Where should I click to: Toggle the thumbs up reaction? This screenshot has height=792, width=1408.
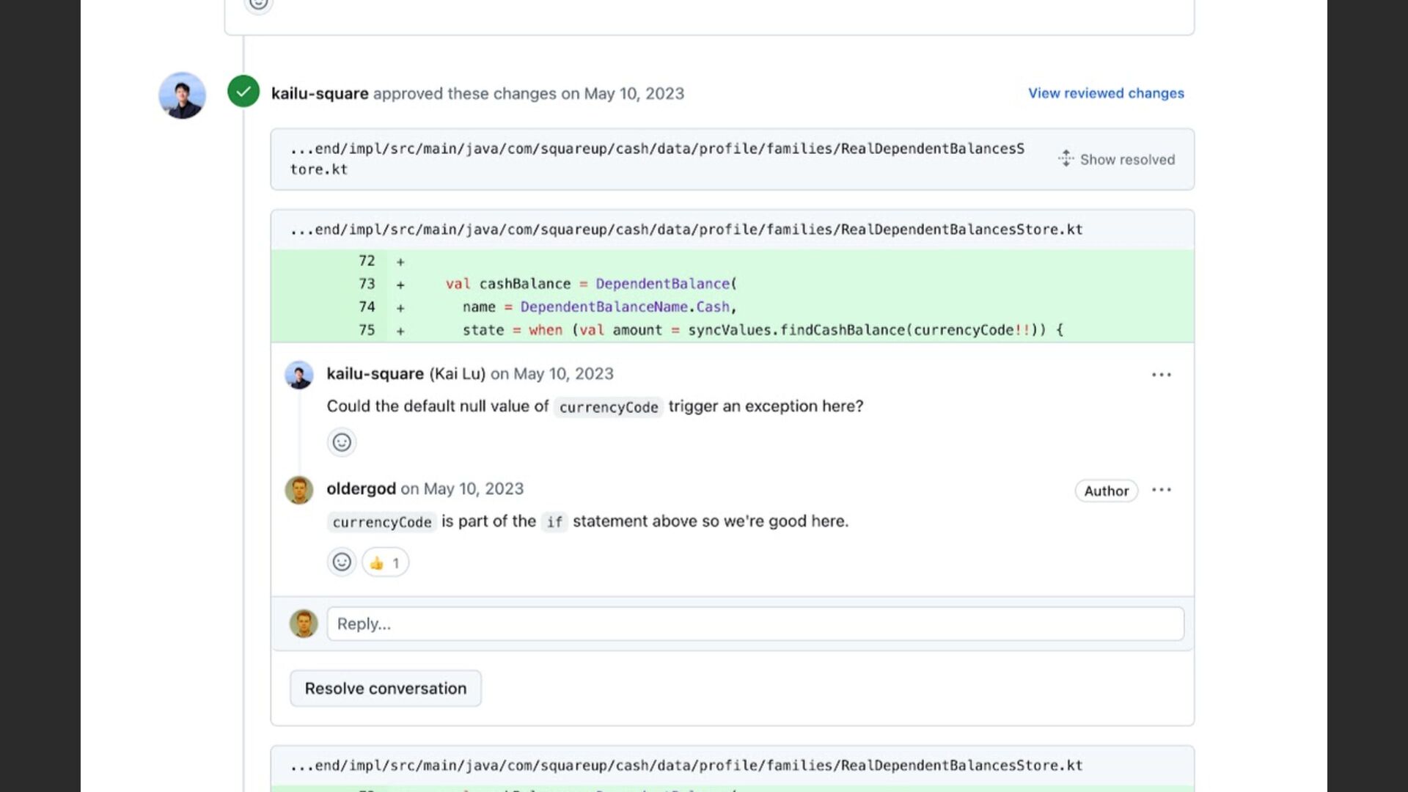click(x=385, y=562)
